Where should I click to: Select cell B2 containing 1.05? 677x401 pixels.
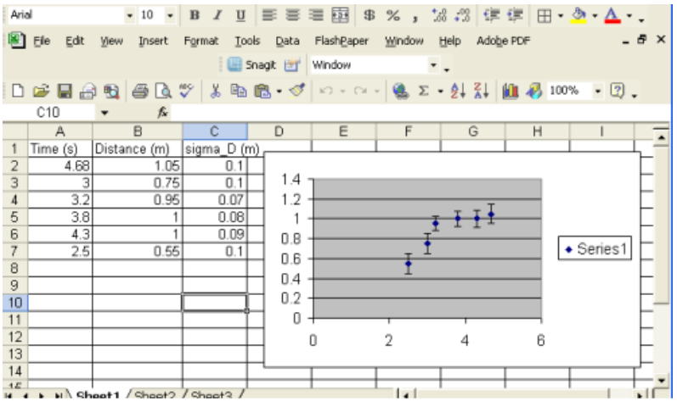tap(137, 165)
